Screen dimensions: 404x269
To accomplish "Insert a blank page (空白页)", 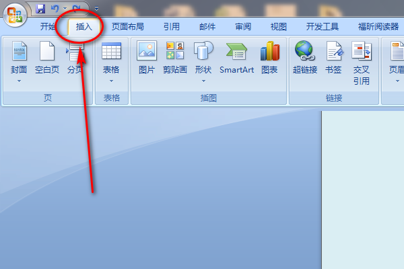I will pyautogui.click(x=47, y=58).
